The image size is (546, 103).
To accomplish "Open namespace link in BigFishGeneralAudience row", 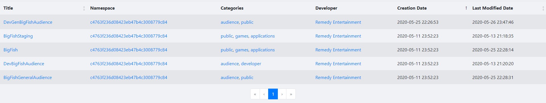I will (129, 77).
